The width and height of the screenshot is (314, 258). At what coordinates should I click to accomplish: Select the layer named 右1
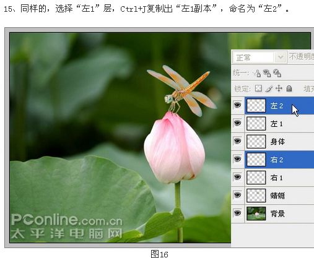point(279,178)
